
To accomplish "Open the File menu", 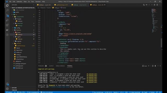I will (x=10, y=2).
